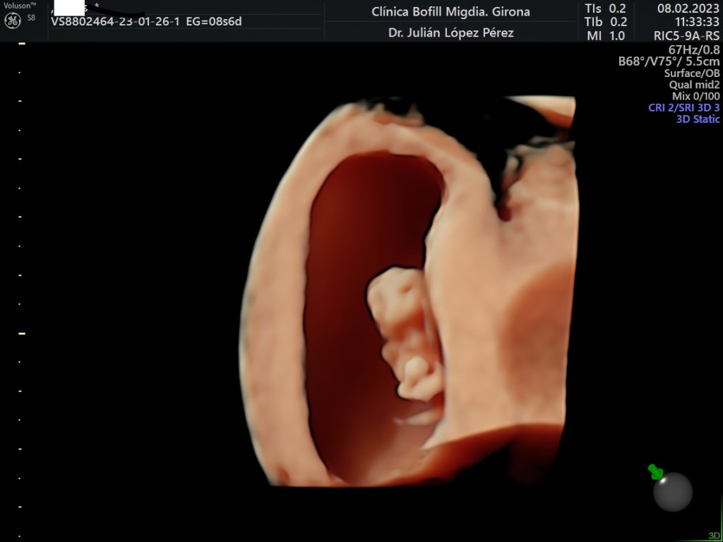
Task: Click the Clínica Bofill Migdia. Girona header
Action: coord(450,12)
